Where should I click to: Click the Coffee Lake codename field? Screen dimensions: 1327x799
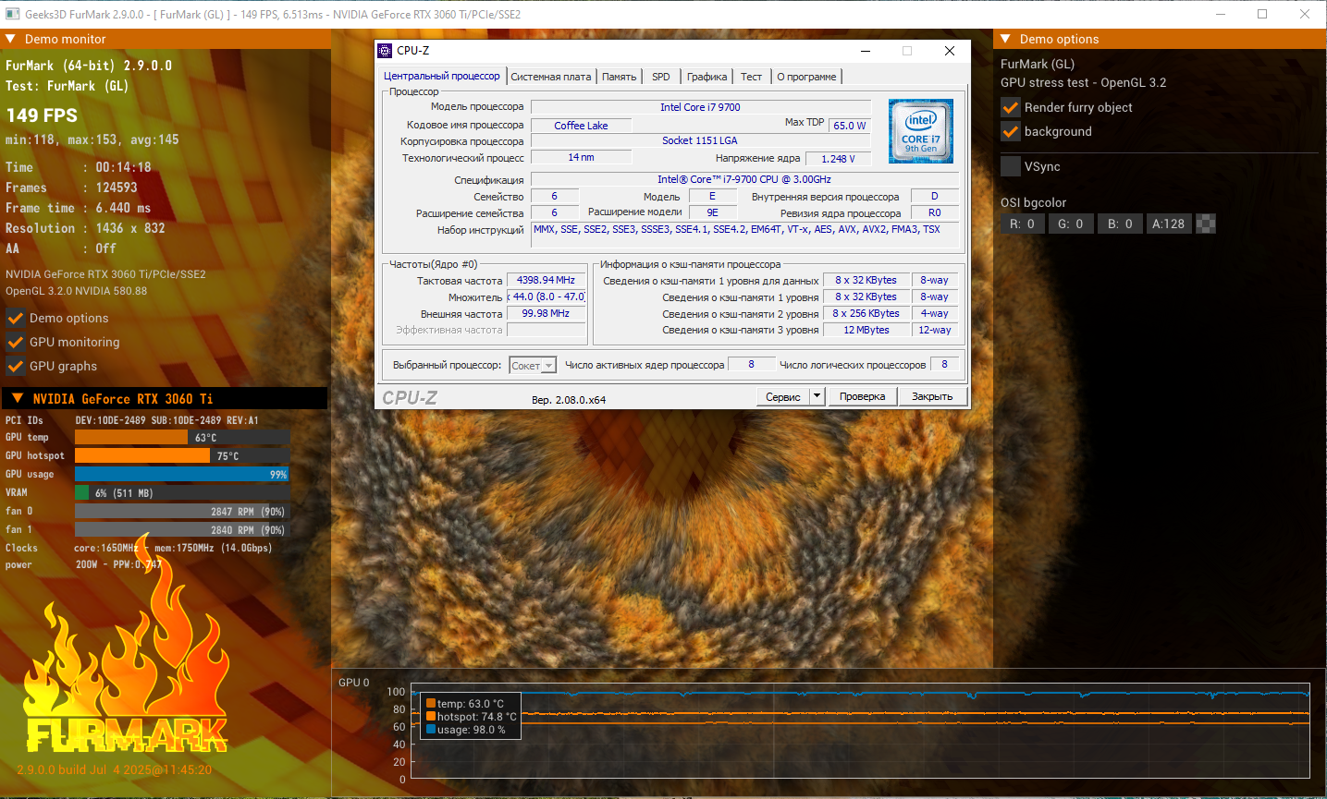[582, 125]
